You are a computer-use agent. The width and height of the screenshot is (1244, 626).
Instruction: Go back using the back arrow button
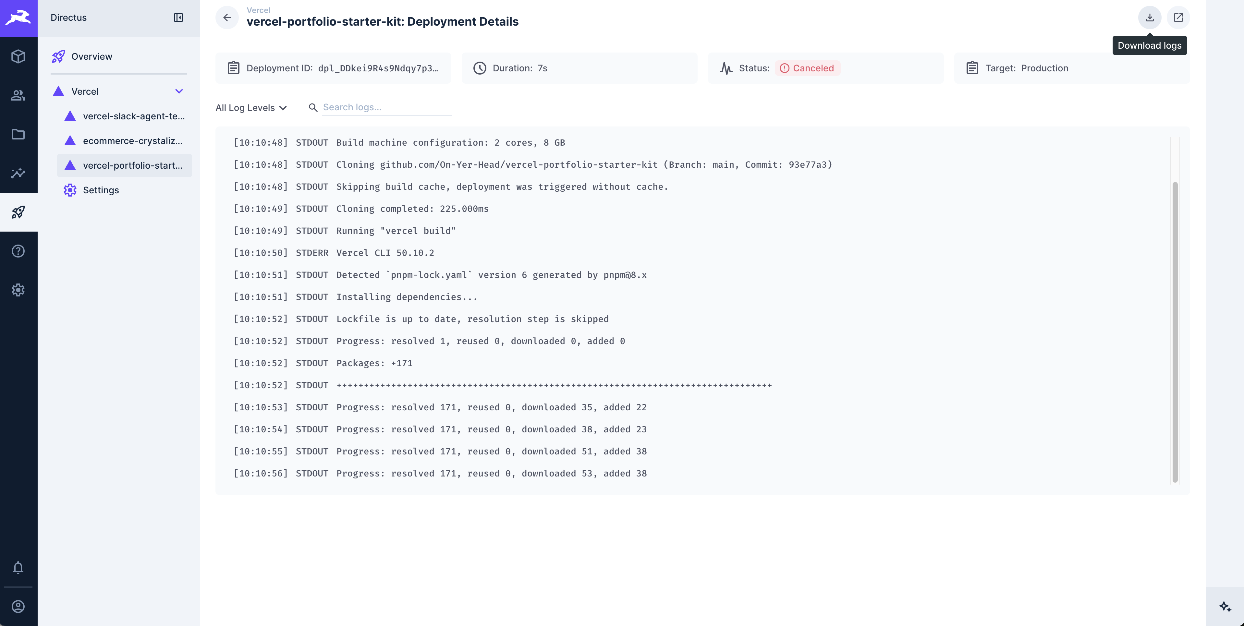tap(227, 18)
